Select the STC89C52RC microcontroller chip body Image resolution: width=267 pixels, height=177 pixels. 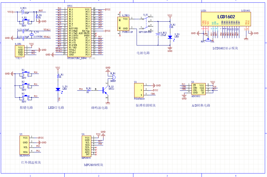pyautogui.click(x=79, y=32)
